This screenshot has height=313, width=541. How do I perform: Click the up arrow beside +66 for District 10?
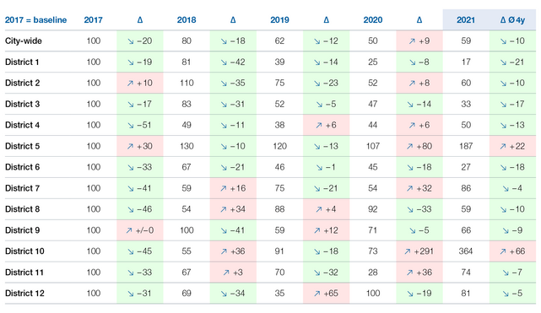pos(503,251)
